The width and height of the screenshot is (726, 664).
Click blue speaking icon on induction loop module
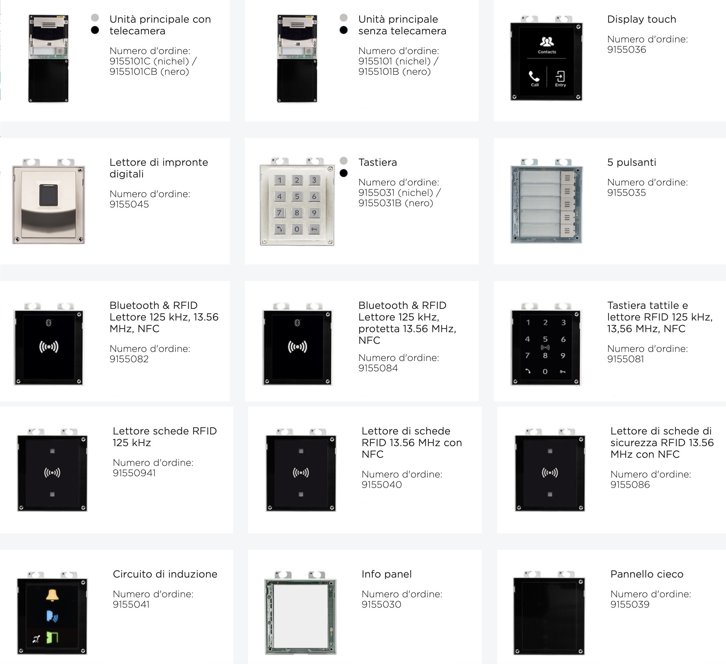[52, 616]
